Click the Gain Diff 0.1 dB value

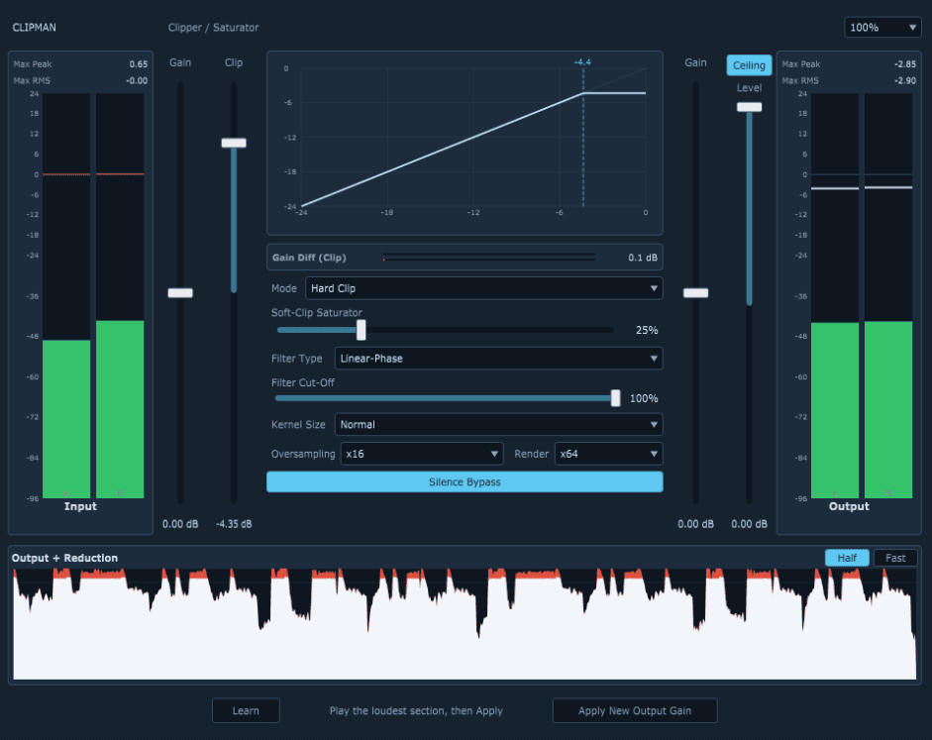(x=643, y=258)
